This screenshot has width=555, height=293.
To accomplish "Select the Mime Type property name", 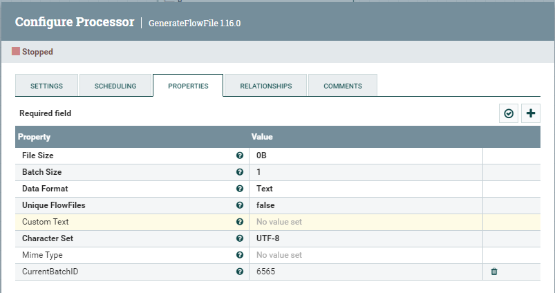I will pyautogui.click(x=42, y=255).
